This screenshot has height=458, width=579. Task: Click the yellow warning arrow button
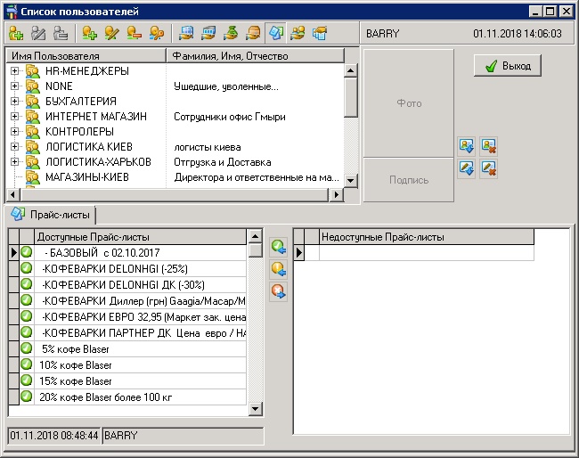tap(278, 268)
